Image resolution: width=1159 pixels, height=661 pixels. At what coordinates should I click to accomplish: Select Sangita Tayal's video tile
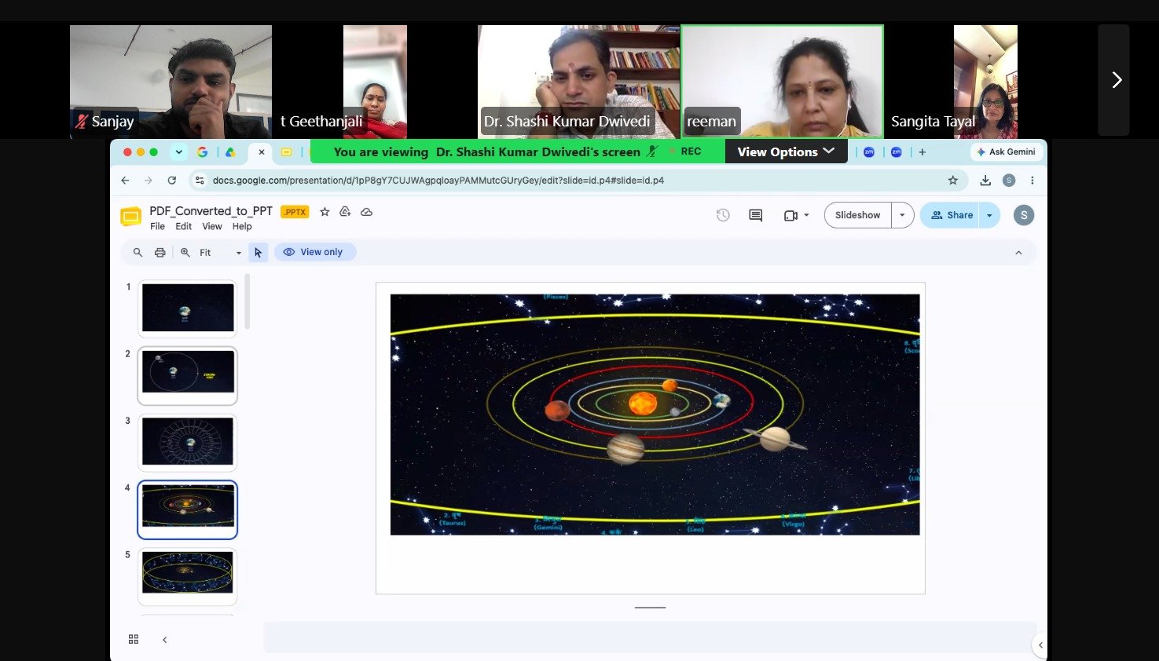click(985, 82)
